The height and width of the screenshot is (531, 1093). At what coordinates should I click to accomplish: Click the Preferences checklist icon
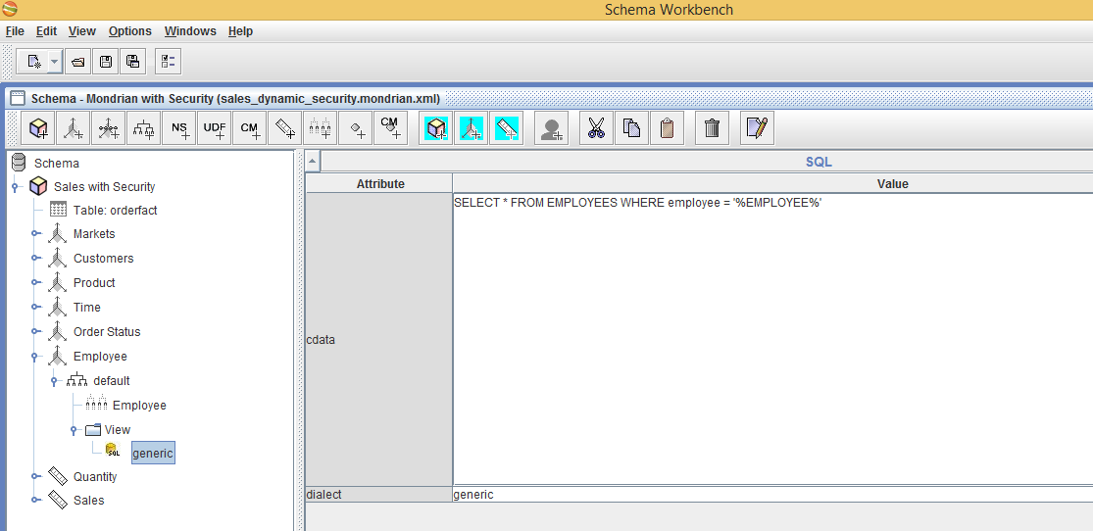click(168, 62)
